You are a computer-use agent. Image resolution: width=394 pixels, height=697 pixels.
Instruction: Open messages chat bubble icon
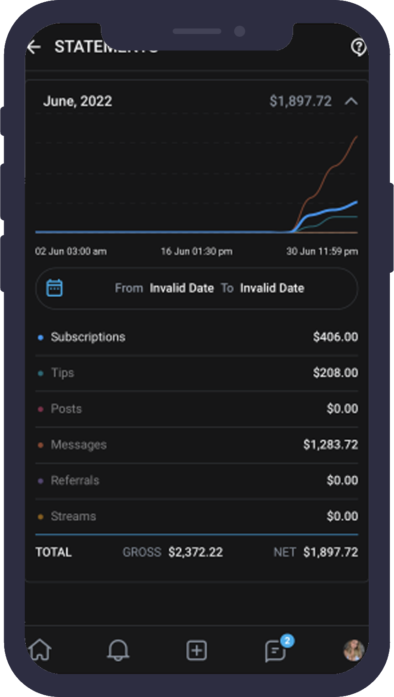276,651
